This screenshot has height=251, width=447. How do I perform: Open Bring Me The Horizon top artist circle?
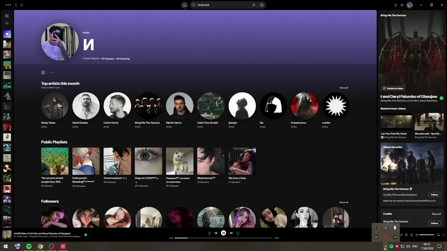pyautogui.click(x=148, y=106)
